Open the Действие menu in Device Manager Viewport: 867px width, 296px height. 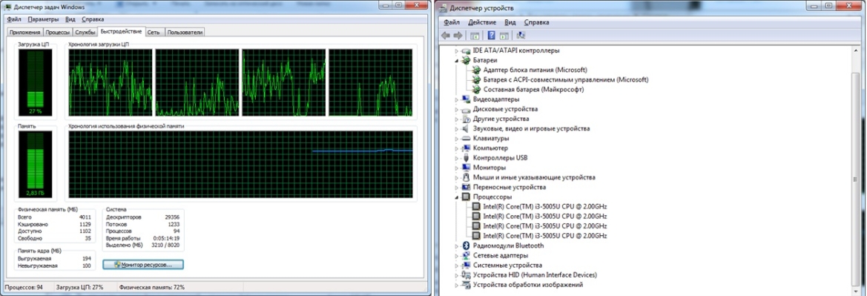(x=482, y=23)
